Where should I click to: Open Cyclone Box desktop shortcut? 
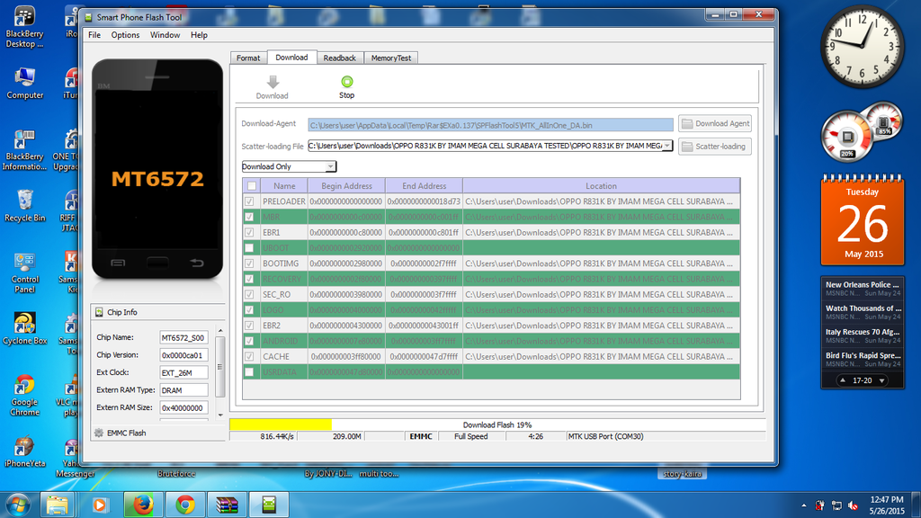(24, 324)
